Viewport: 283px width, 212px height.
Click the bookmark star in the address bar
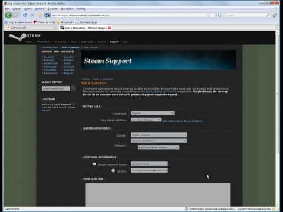pos(209,15)
